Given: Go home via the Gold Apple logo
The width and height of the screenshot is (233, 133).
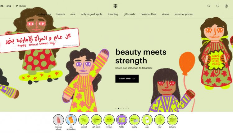Looking at the screenshot, I should [x=116, y=6].
